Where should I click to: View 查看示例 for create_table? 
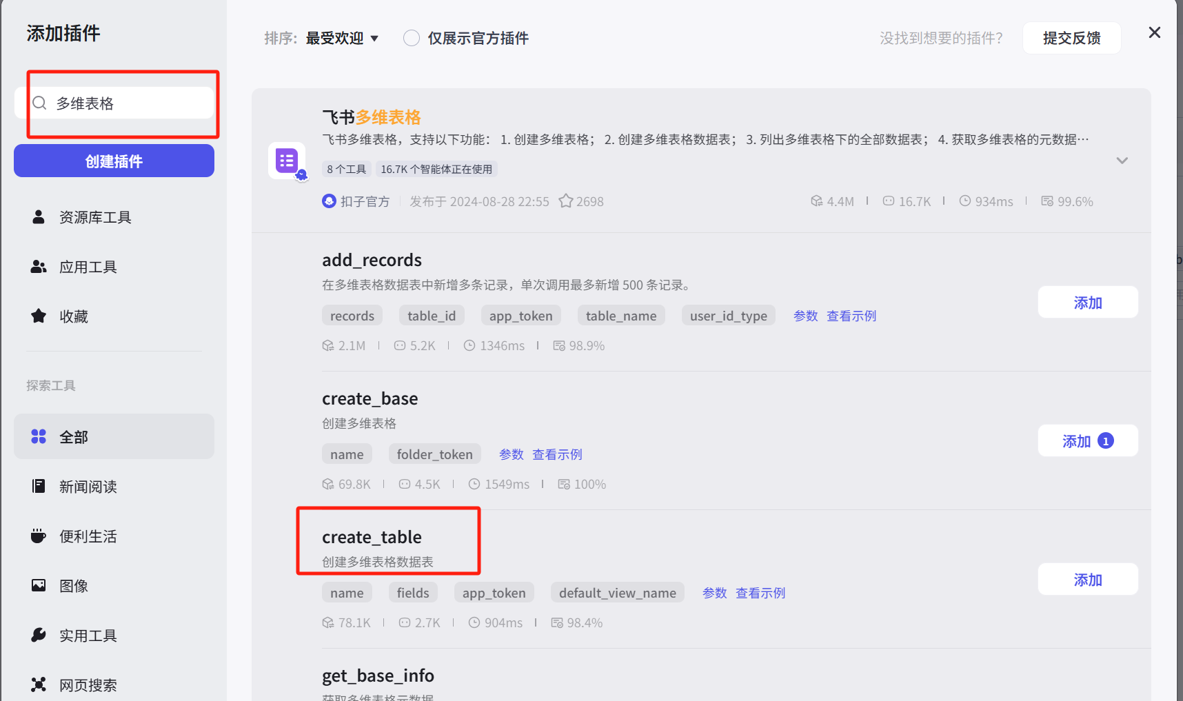760,593
